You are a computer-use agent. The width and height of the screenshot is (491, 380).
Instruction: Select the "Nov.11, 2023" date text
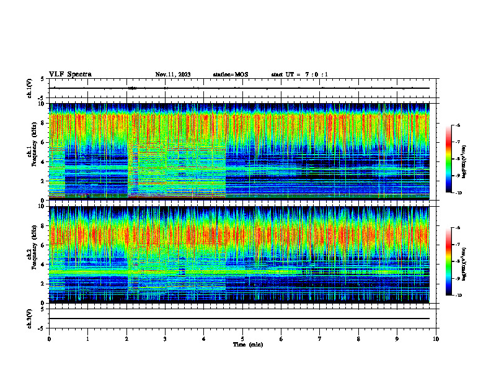coord(173,75)
